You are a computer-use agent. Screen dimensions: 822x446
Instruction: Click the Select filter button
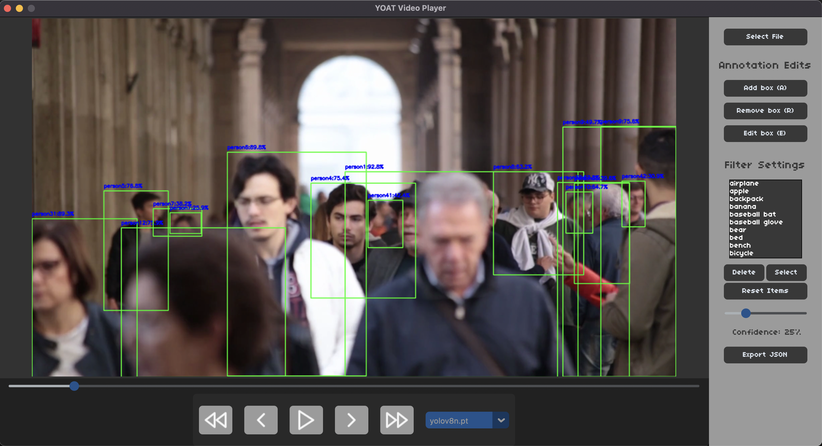pos(786,272)
